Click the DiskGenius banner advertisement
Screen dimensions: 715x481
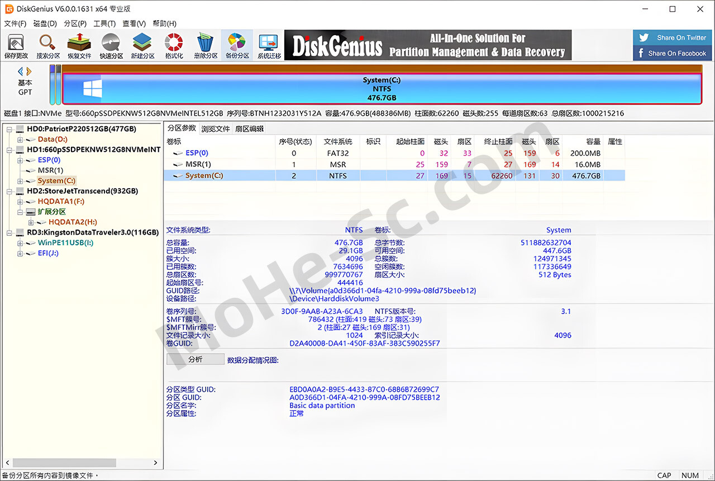[x=428, y=45]
